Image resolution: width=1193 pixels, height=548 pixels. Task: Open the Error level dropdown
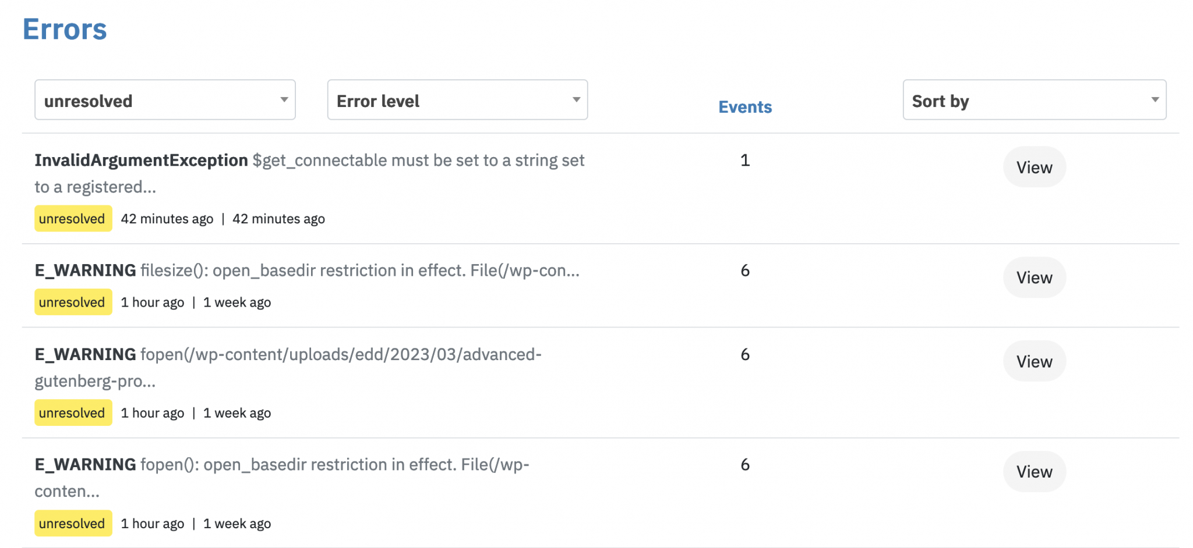click(457, 100)
